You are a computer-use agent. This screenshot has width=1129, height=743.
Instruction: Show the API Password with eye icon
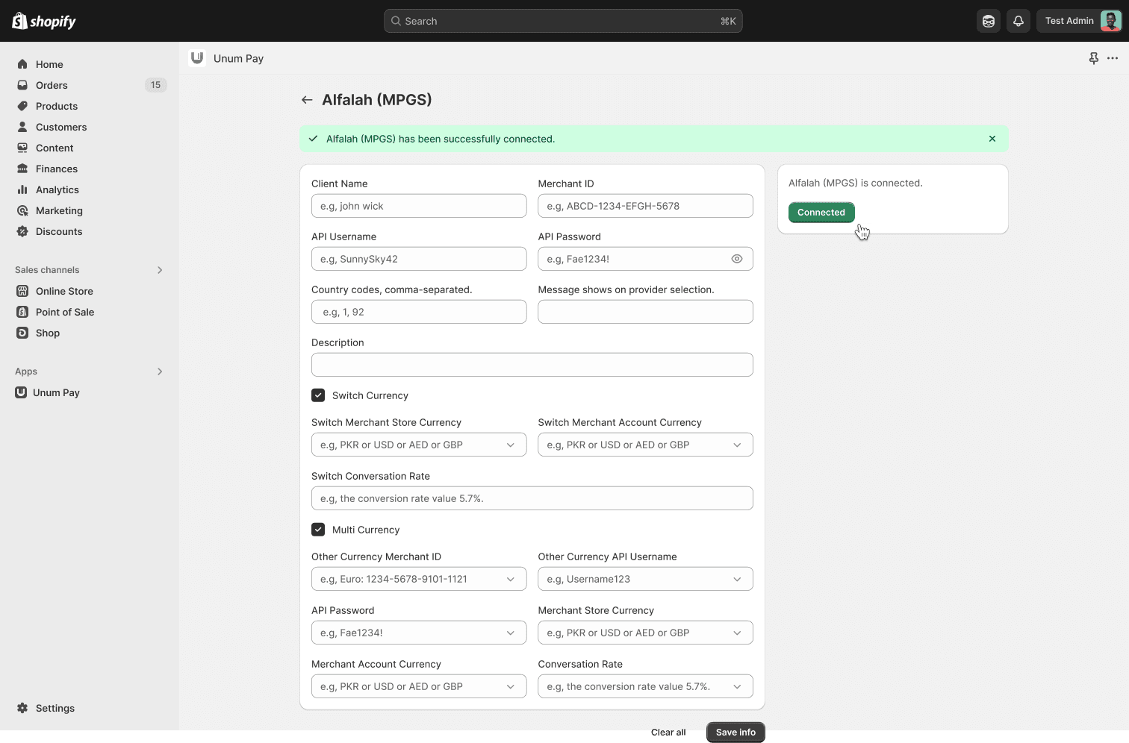(x=737, y=259)
